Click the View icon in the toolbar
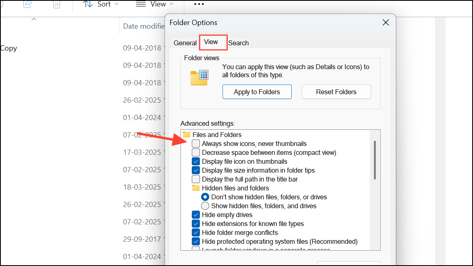The height and width of the screenshot is (266, 473). click(x=140, y=4)
